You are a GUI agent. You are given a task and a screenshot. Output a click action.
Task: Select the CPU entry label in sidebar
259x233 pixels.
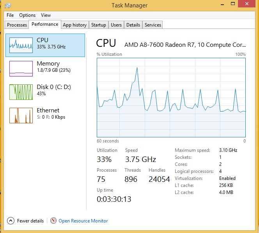43,40
